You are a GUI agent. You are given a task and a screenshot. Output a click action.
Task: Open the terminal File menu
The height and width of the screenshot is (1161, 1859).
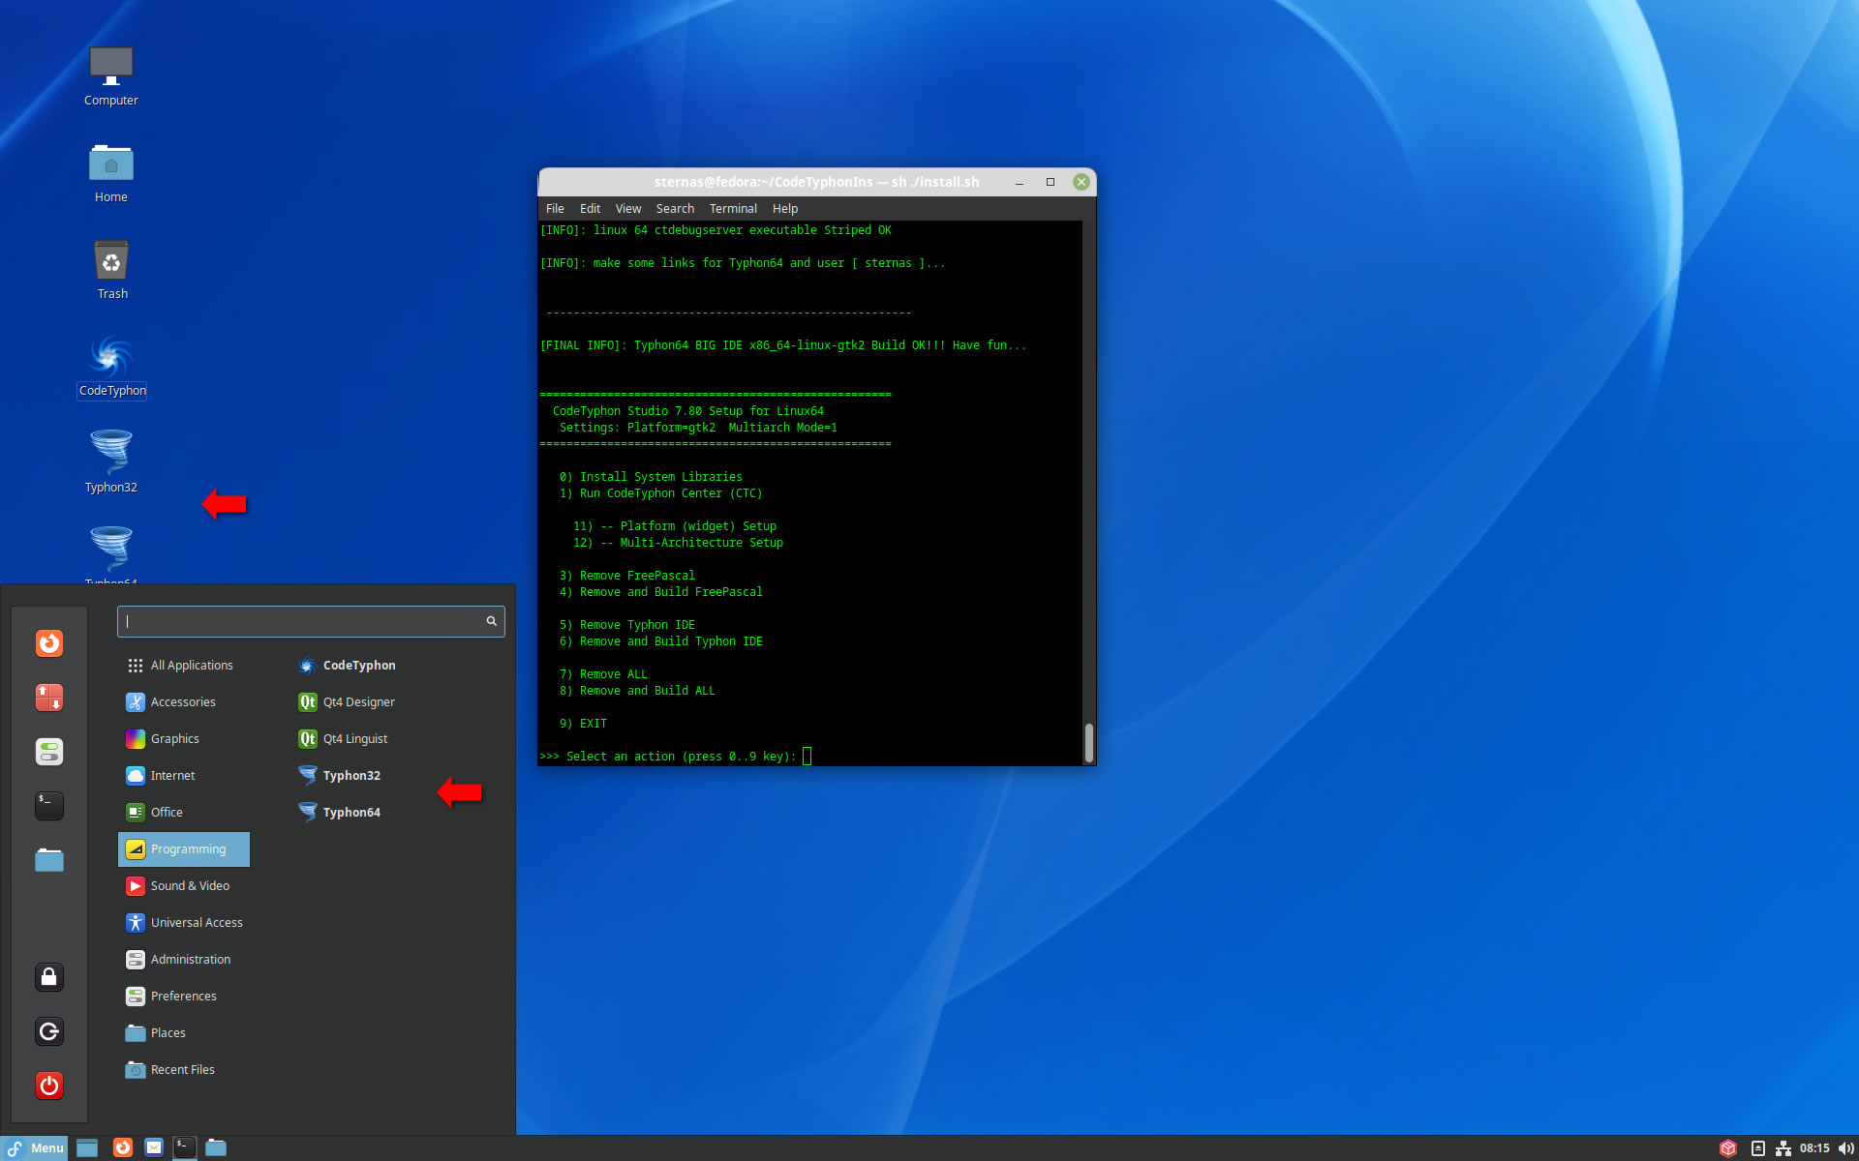(x=555, y=209)
